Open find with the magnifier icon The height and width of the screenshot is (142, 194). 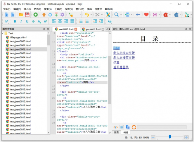pyautogui.click(x=116, y=15)
